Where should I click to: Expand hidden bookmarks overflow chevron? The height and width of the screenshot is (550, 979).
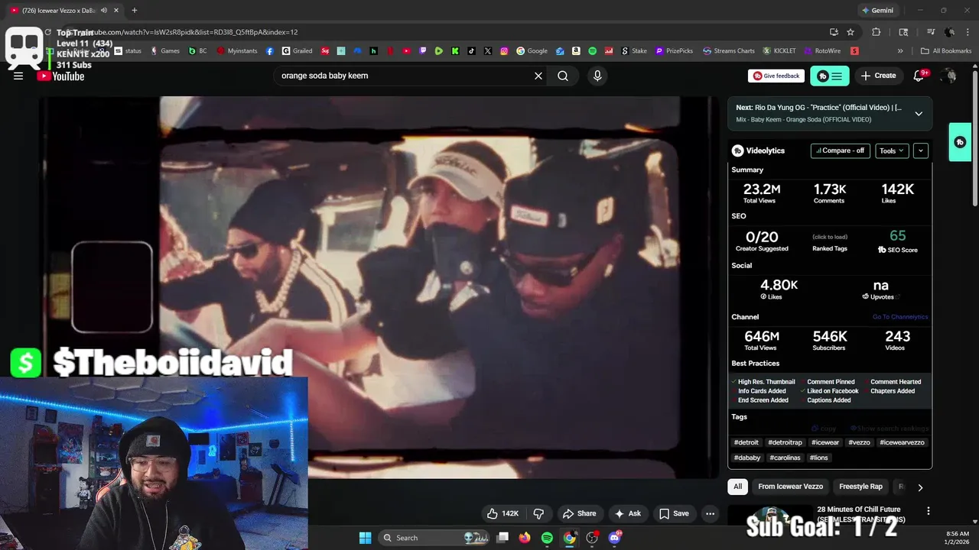[900, 51]
